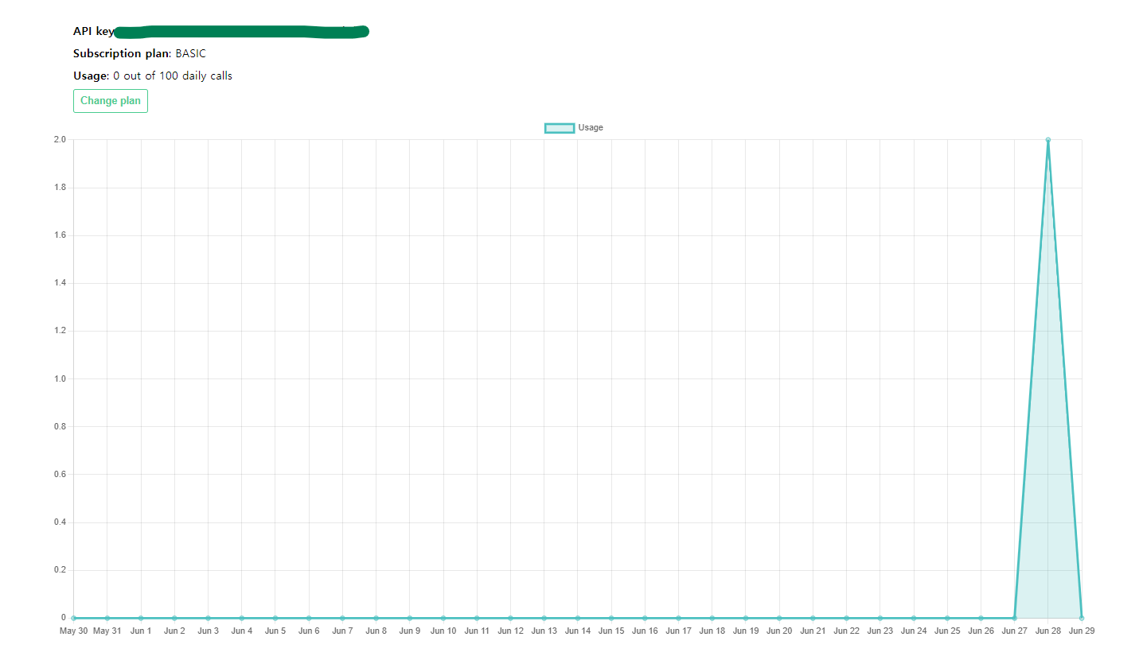Click the data point above Jun 15
This screenshot has width=1143, height=660.
[611, 618]
